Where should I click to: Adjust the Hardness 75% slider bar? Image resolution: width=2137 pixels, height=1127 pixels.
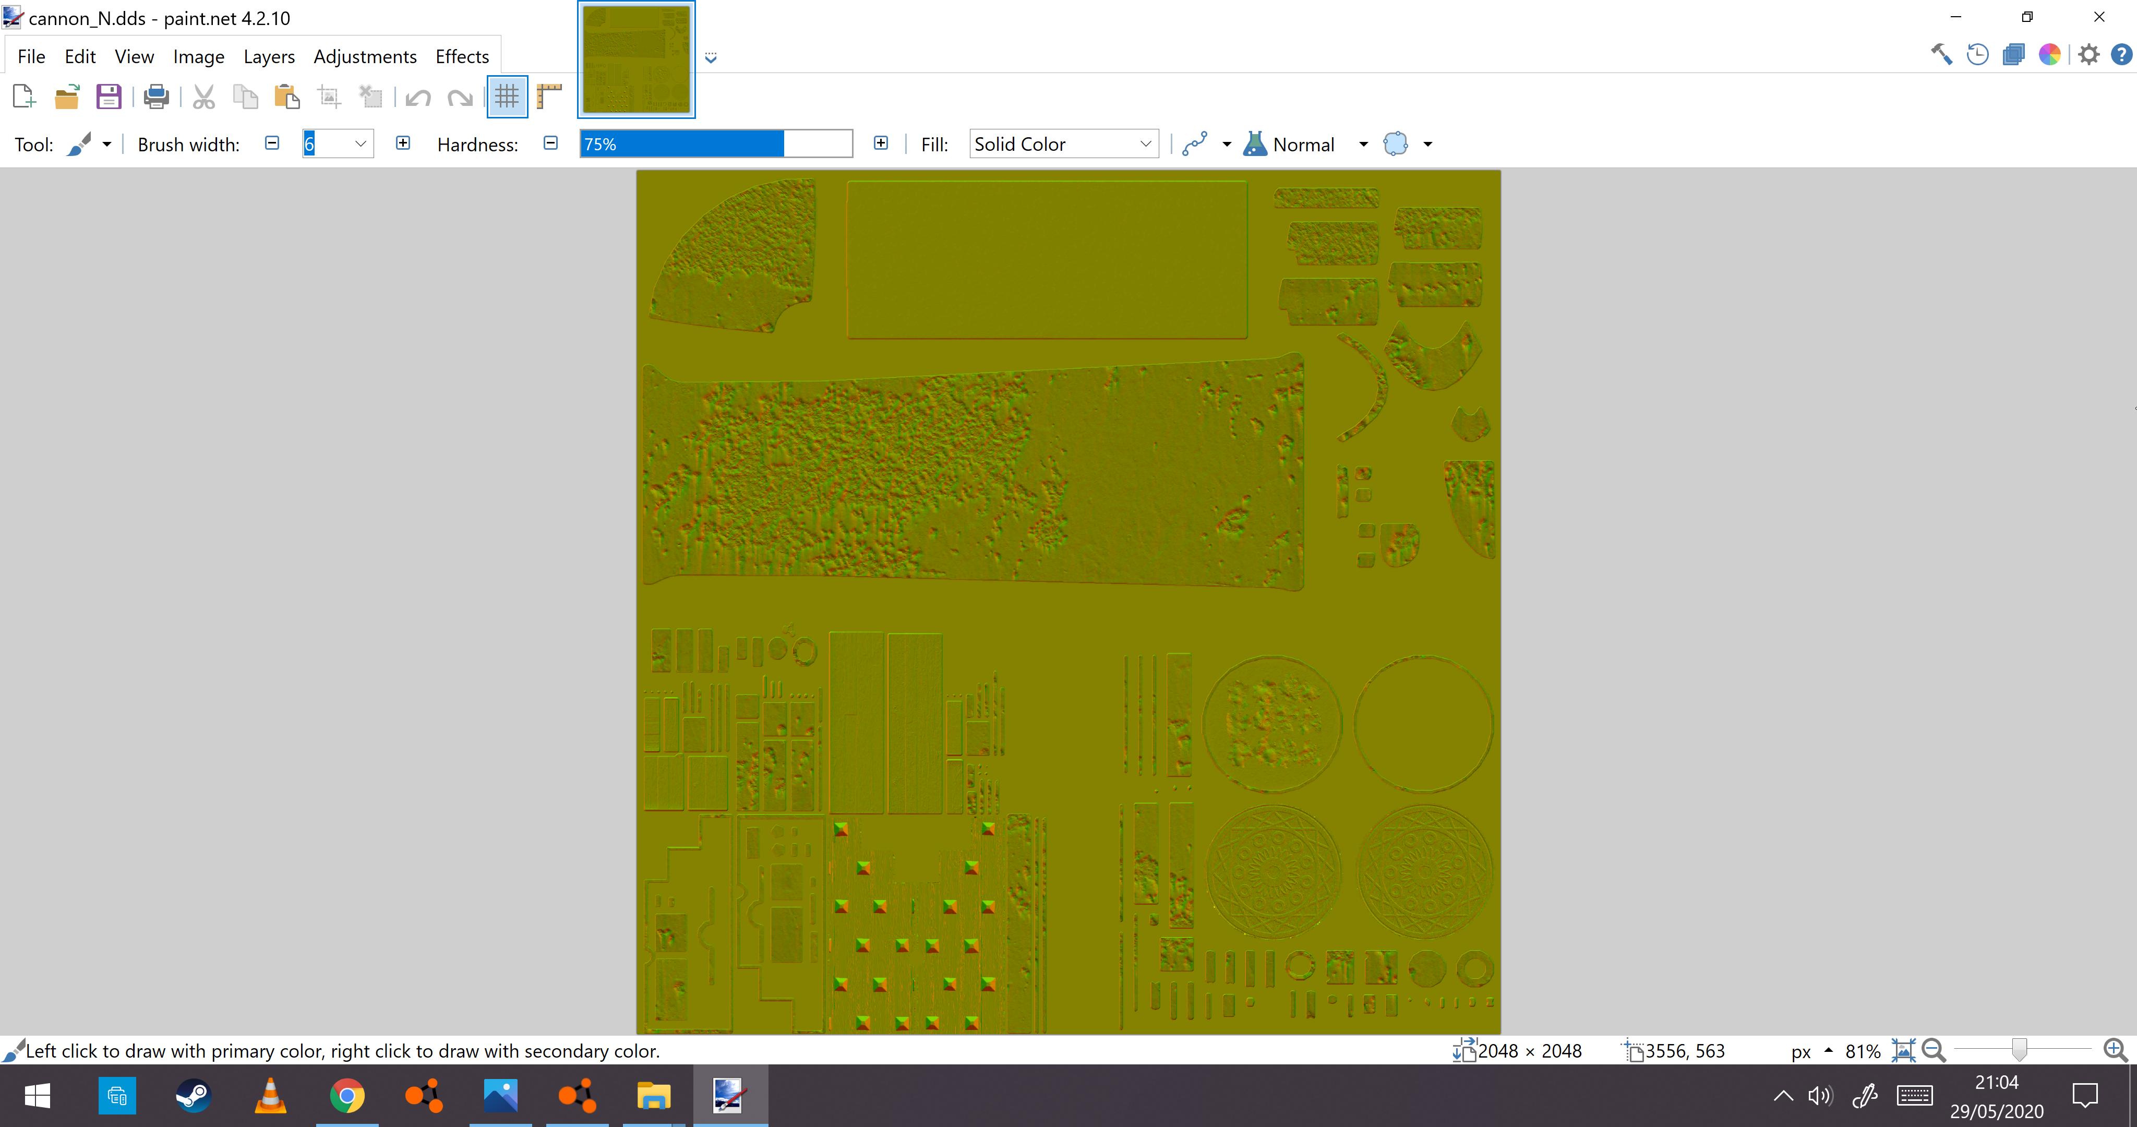716,143
